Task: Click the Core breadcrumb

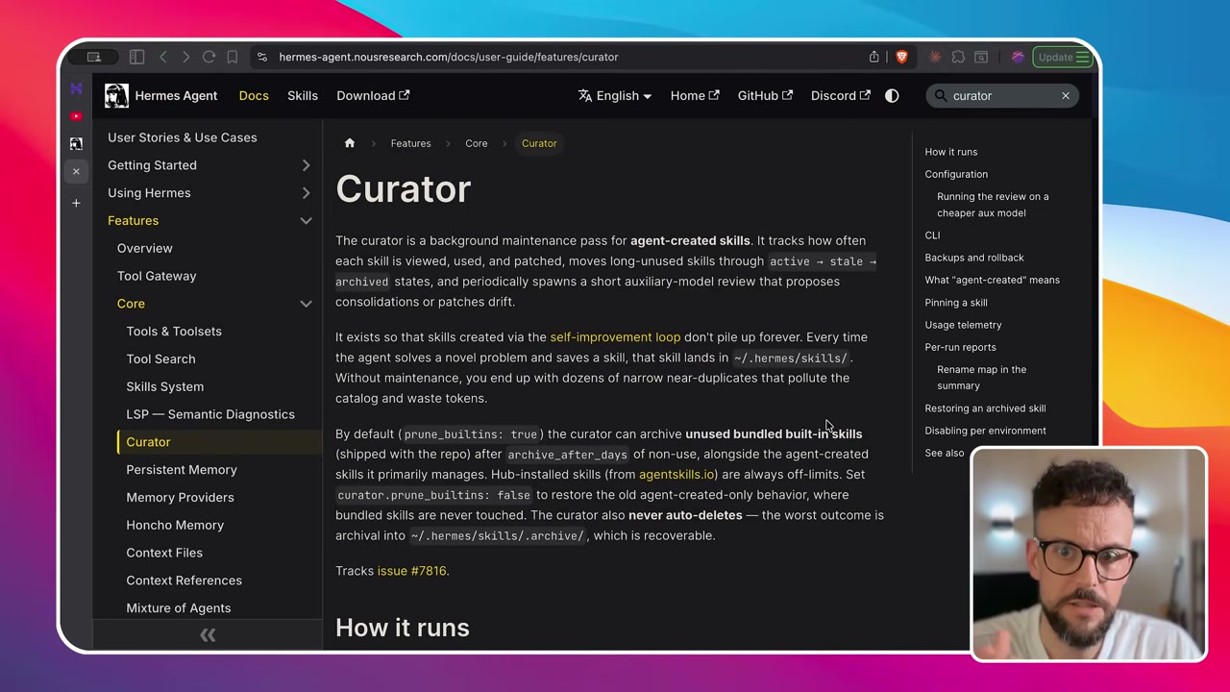Action: click(x=477, y=143)
